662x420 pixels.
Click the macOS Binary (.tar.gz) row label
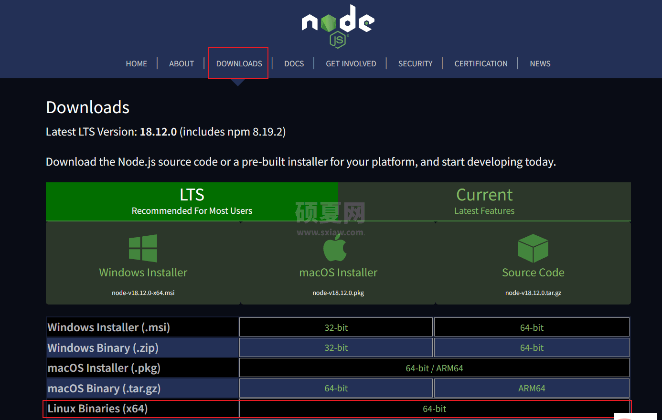click(104, 388)
